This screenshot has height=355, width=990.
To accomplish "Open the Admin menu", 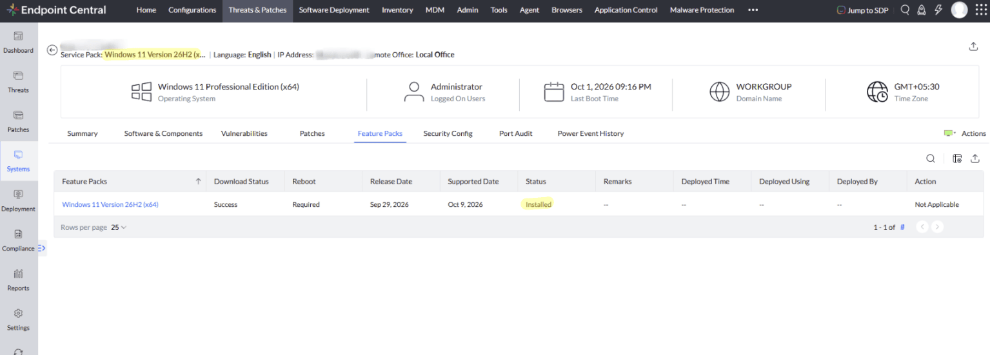I will point(468,10).
